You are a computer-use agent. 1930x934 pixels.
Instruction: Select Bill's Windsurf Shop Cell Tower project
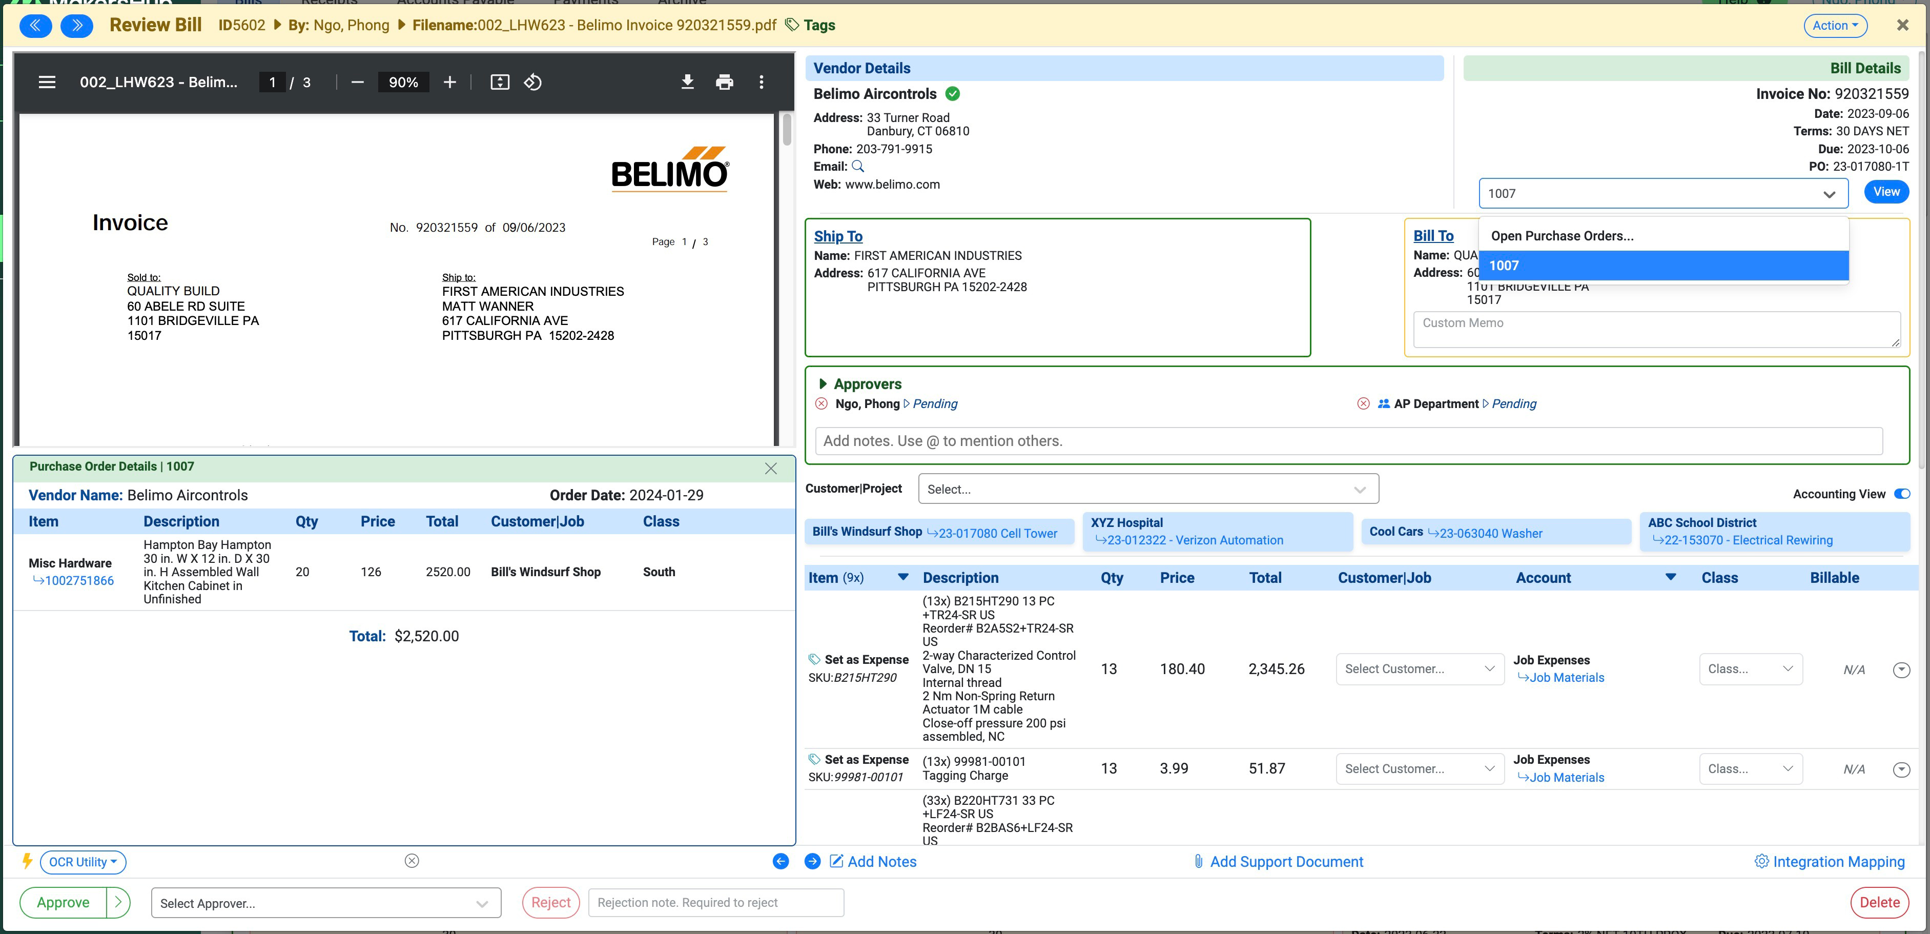click(939, 532)
